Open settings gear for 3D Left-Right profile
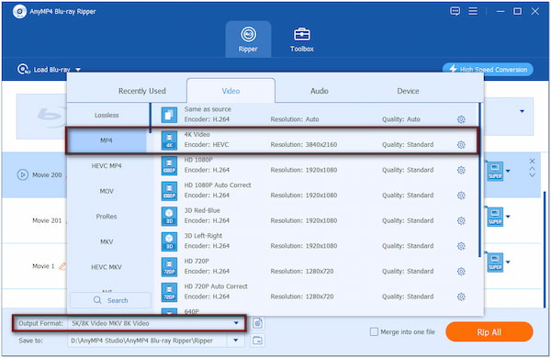The image size is (551, 358). (461, 246)
